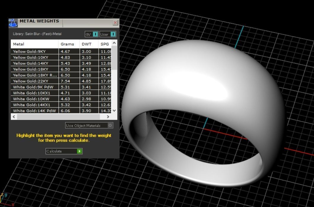Image resolution: width=314 pixels, height=207 pixels.
Task: Select White Gold:14KX1 row
Action: click(x=61, y=105)
